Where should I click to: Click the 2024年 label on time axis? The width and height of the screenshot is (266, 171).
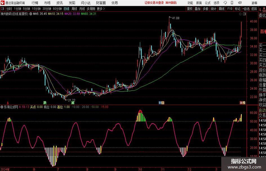(5, 169)
